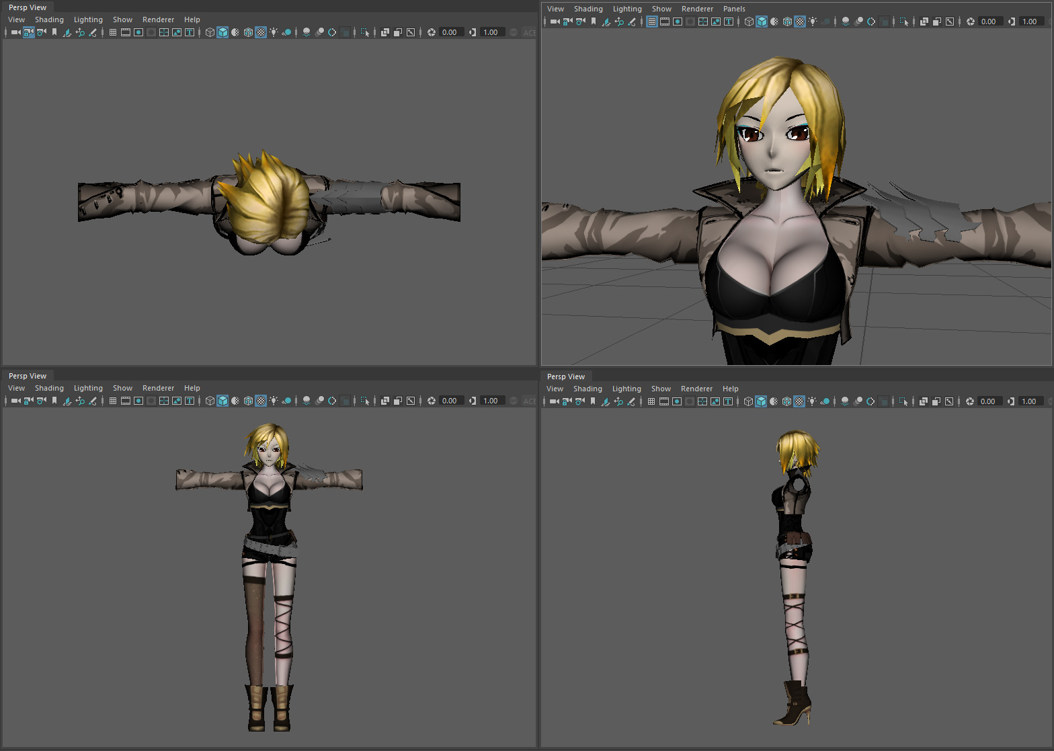Click Isolate Select icon in top-left panel
Screen dimensions: 1054x751
(x=365, y=32)
